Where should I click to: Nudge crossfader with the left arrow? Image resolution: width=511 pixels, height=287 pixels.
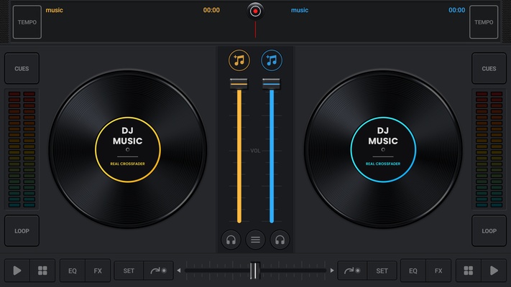click(x=178, y=270)
